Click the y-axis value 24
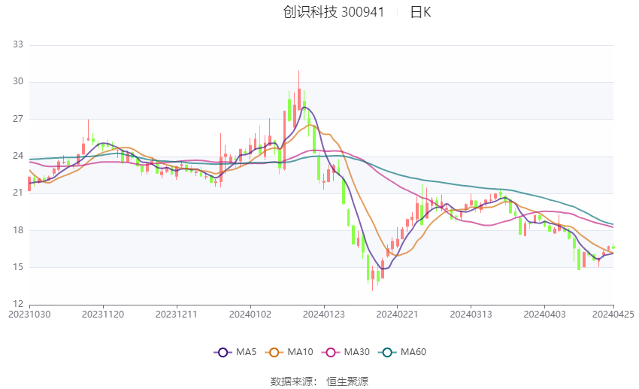639x389 pixels. 18,156
